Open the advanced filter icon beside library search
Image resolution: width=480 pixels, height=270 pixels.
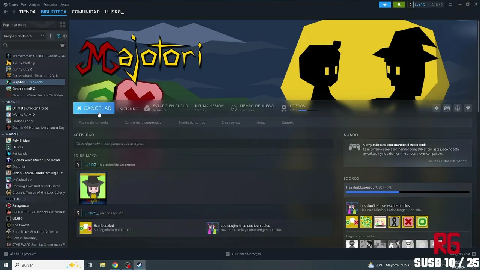point(63,45)
